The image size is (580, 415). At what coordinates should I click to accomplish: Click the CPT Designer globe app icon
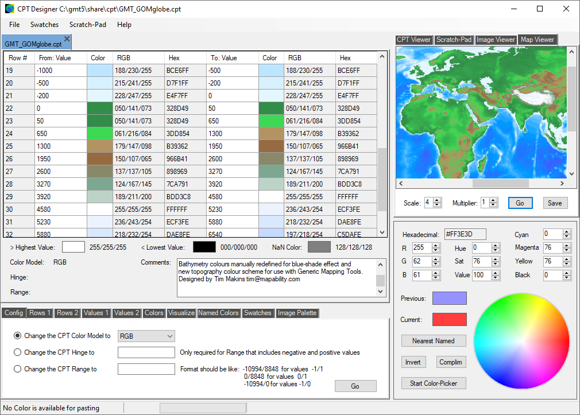pos(10,9)
